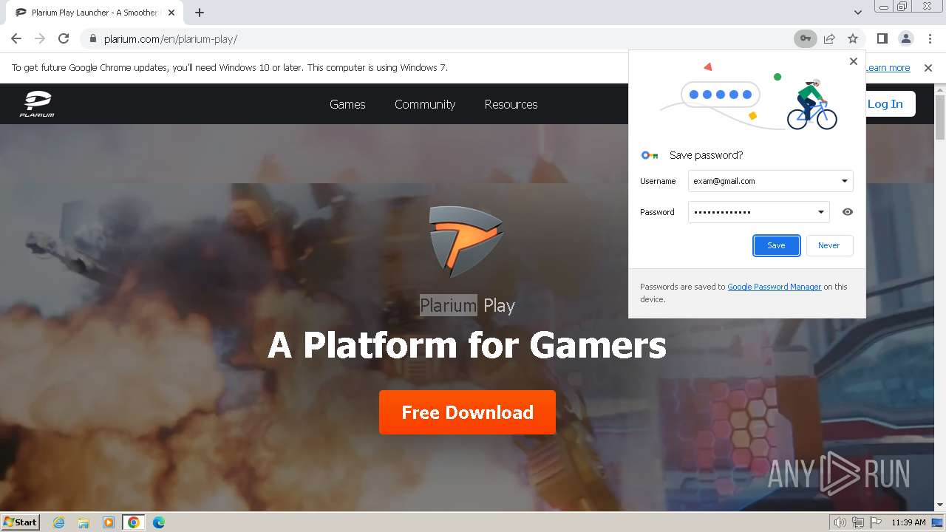Show the saved password with eye icon
946x532 pixels.
(x=848, y=212)
